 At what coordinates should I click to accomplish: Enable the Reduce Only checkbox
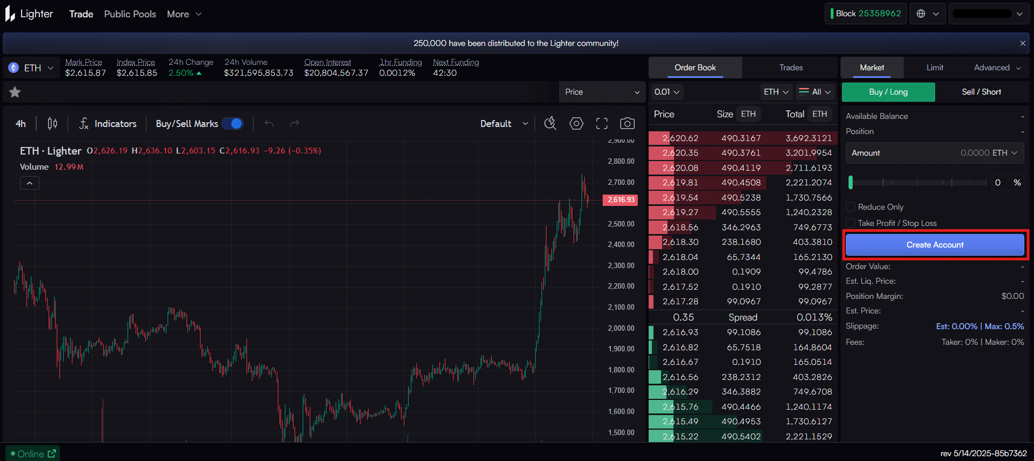(x=851, y=207)
